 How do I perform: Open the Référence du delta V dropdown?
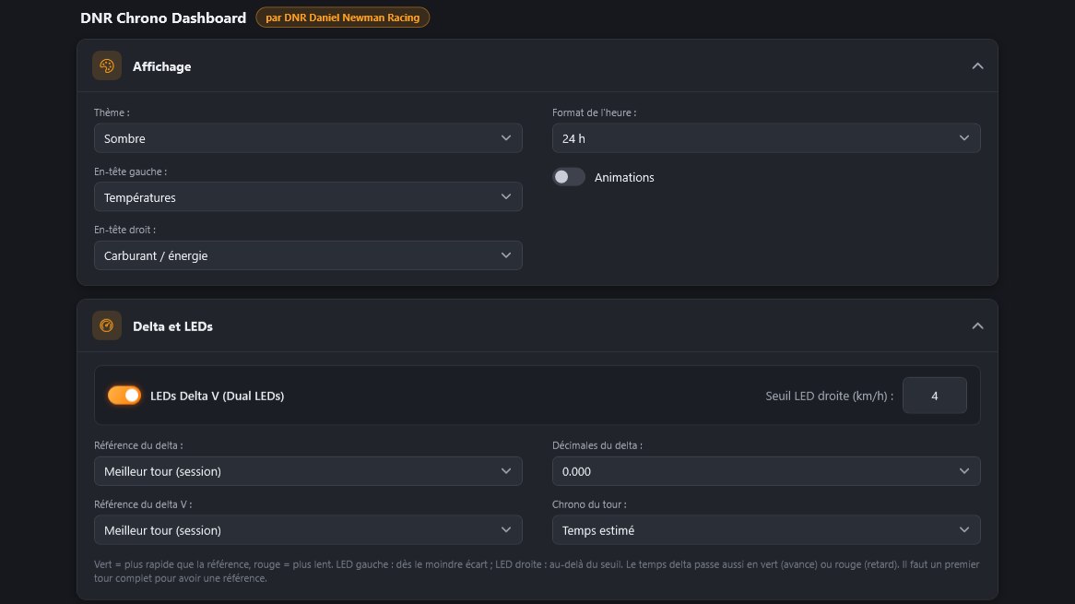pos(308,530)
